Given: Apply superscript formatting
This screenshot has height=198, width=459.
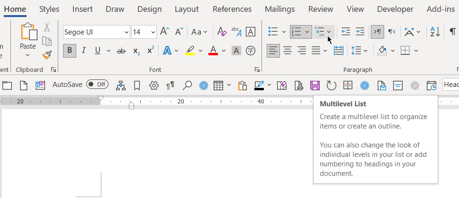Looking at the screenshot, I should [x=151, y=51].
